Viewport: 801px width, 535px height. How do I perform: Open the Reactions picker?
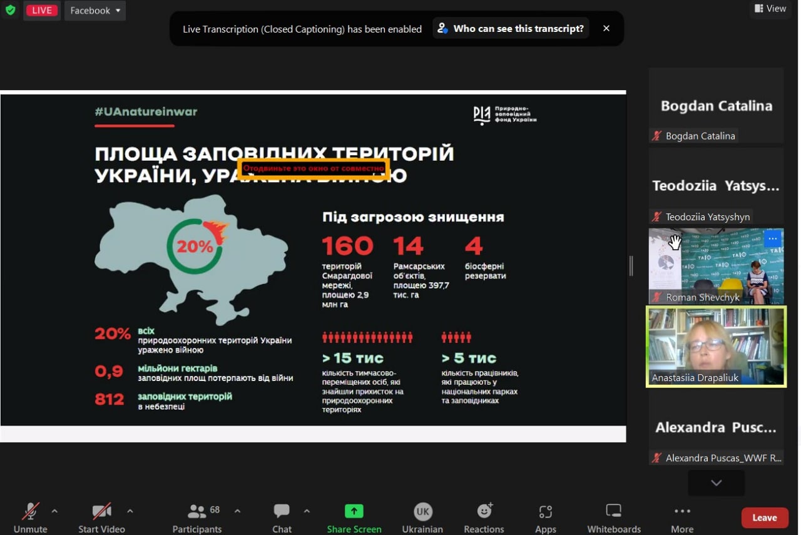[484, 517]
